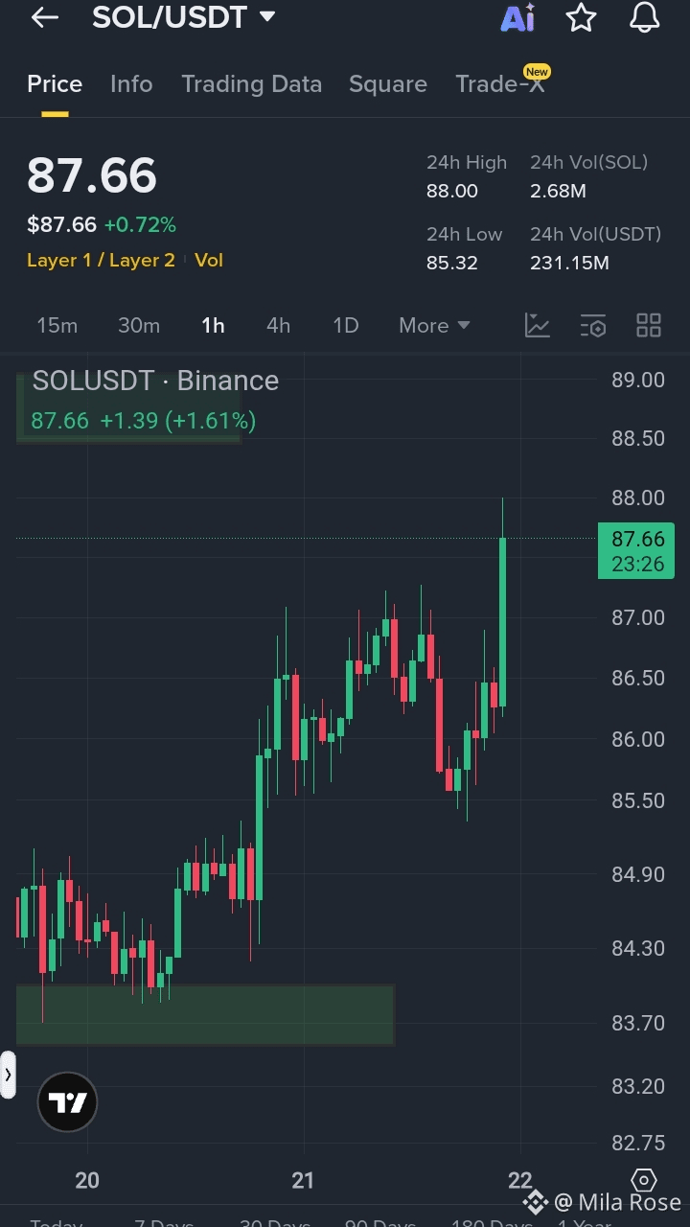Expand the More timeframes dropdown
The width and height of the screenshot is (690, 1227).
click(x=434, y=326)
